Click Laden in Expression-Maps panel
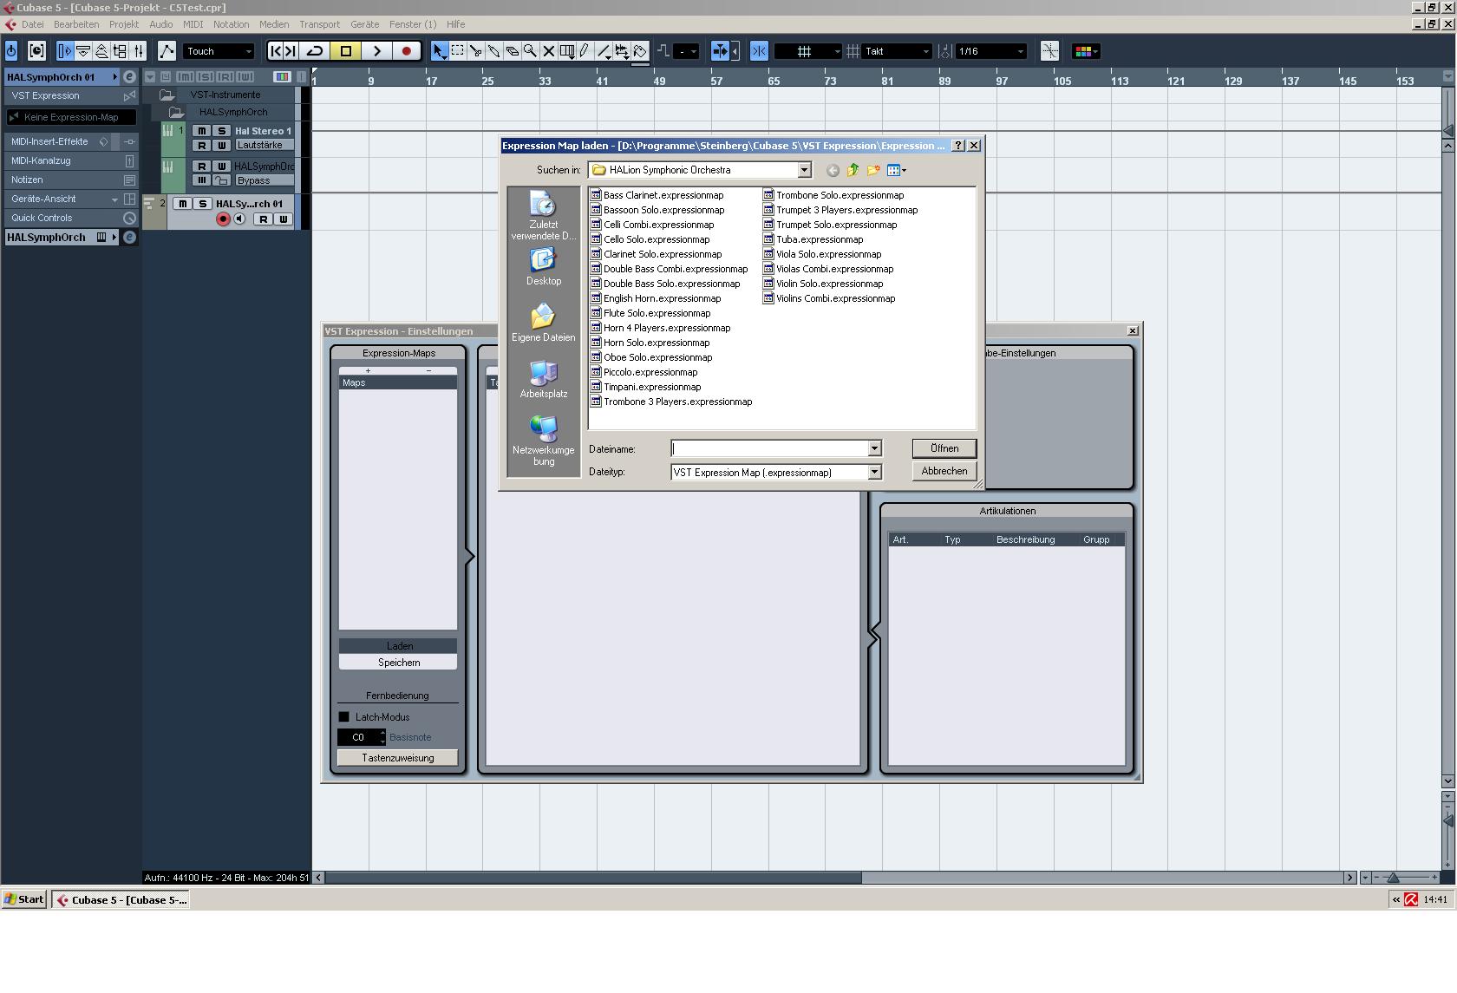The width and height of the screenshot is (1457, 993). tap(398, 646)
